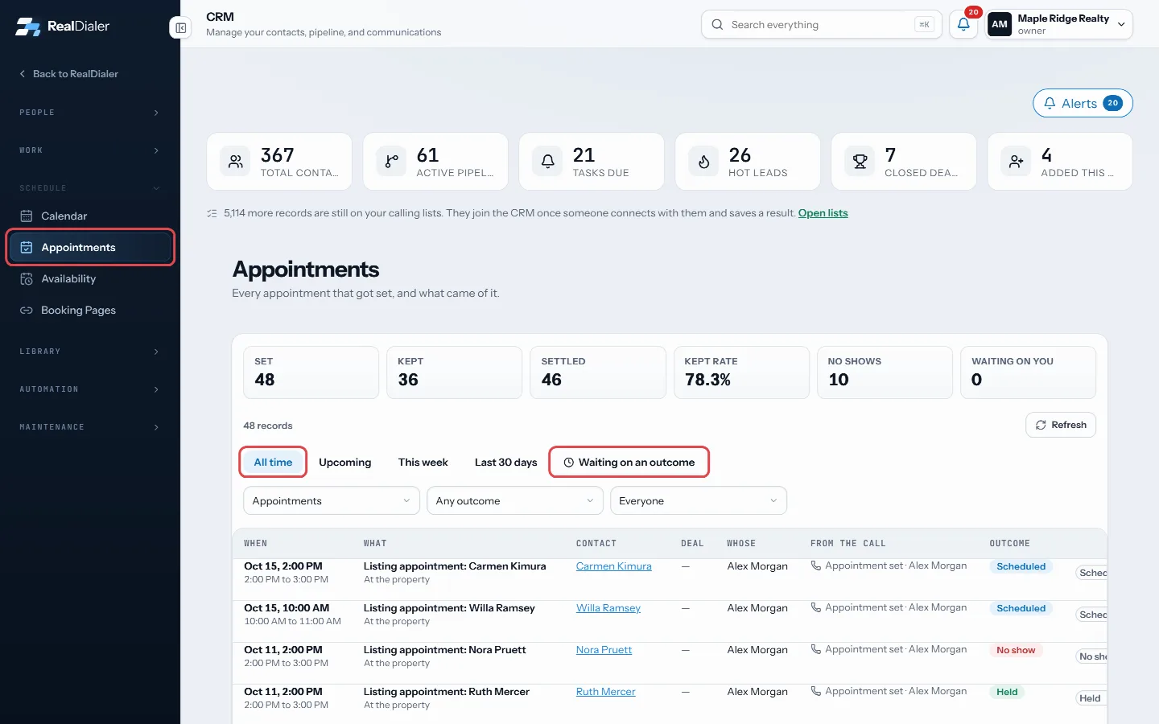Open Ruth Mercer contact link
Viewport: 1159px width, 724px height.
tap(605, 692)
